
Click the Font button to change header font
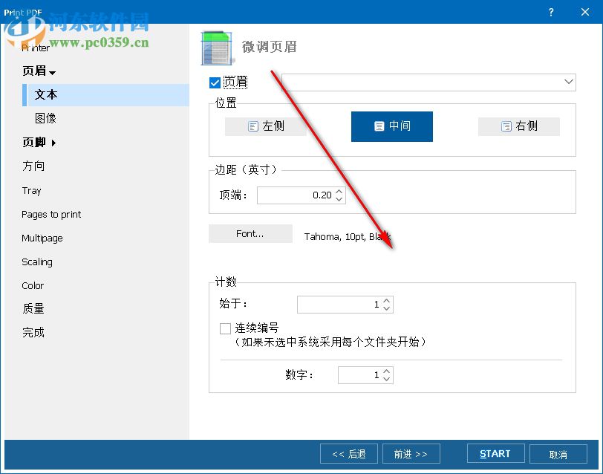coord(250,233)
